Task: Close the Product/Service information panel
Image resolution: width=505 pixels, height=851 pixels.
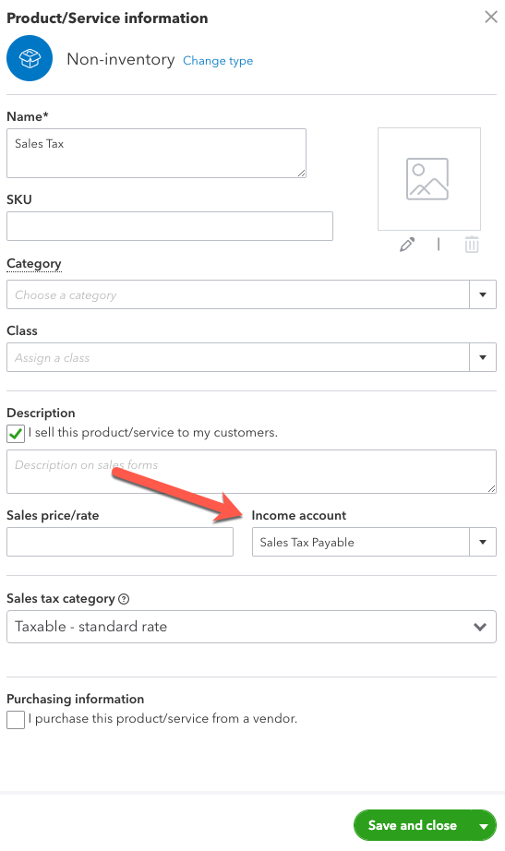Action: pyautogui.click(x=491, y=18)
